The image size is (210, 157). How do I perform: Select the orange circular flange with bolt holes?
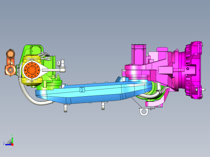[x=31, y=70]
